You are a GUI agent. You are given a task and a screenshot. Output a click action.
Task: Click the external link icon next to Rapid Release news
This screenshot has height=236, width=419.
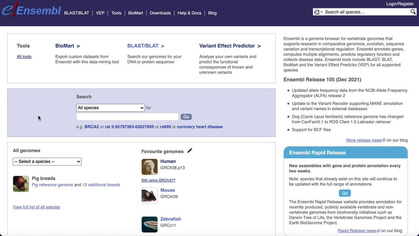[x=378, y=231]
